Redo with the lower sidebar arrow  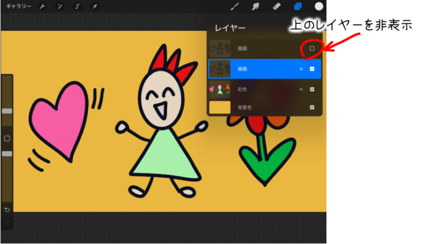click(7, 222)
